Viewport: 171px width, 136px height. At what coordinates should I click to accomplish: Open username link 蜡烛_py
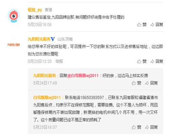(35, 10)
